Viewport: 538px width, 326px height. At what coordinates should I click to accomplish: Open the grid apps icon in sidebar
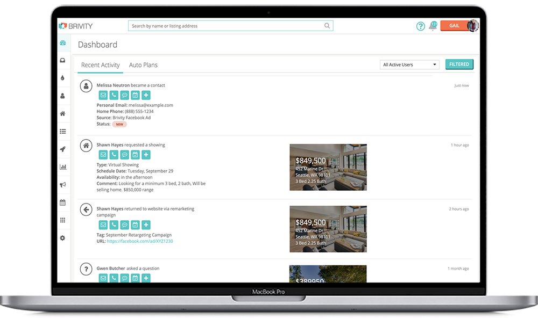point(62,220)
